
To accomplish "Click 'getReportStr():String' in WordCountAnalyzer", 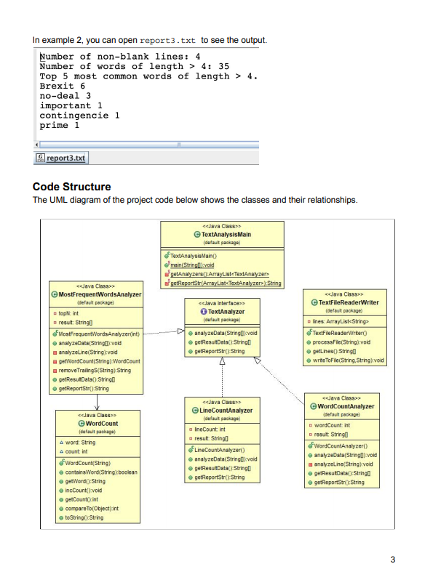I will pos(336,483).
